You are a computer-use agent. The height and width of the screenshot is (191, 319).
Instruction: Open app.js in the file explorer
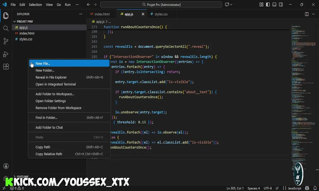[49, 27]
